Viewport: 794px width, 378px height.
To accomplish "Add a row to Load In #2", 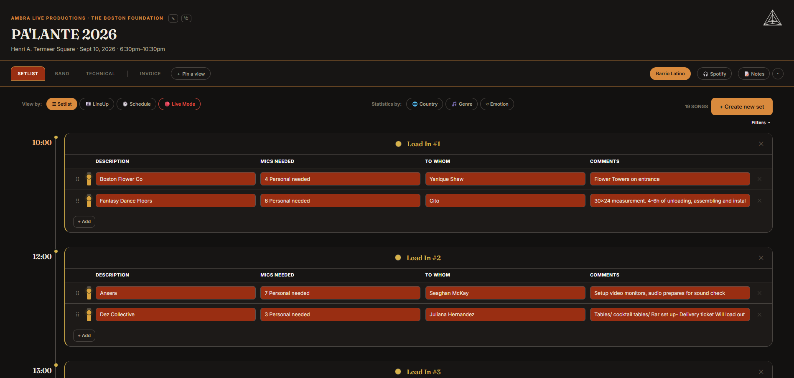I will tap(84, 335).
